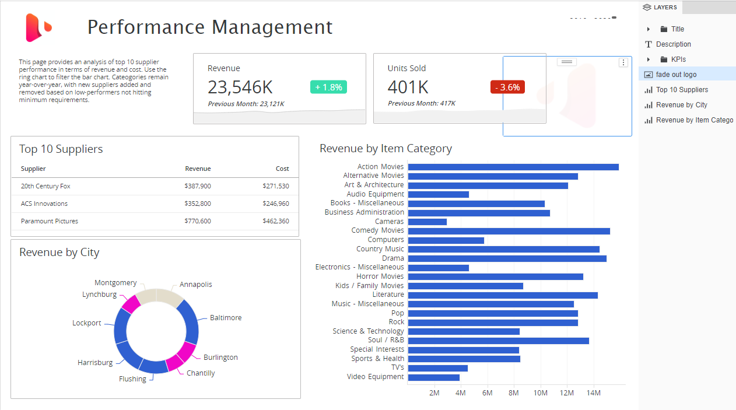The height and width of the screenshot is (410, 736).
Task: Click the green +1.8% revenue badge
Action: coord(328,87)
